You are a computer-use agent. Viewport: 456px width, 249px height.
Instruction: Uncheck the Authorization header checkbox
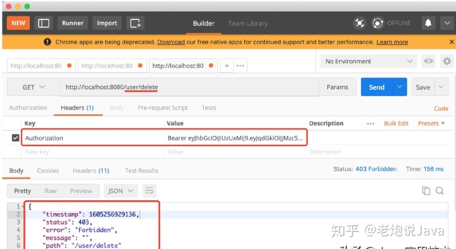pyautogui.click(x=15, y=138)
